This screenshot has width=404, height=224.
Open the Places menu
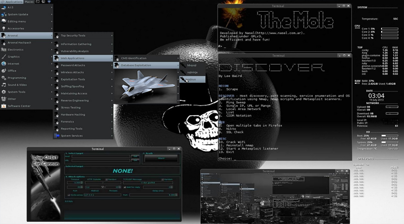[x=29, y=2]
